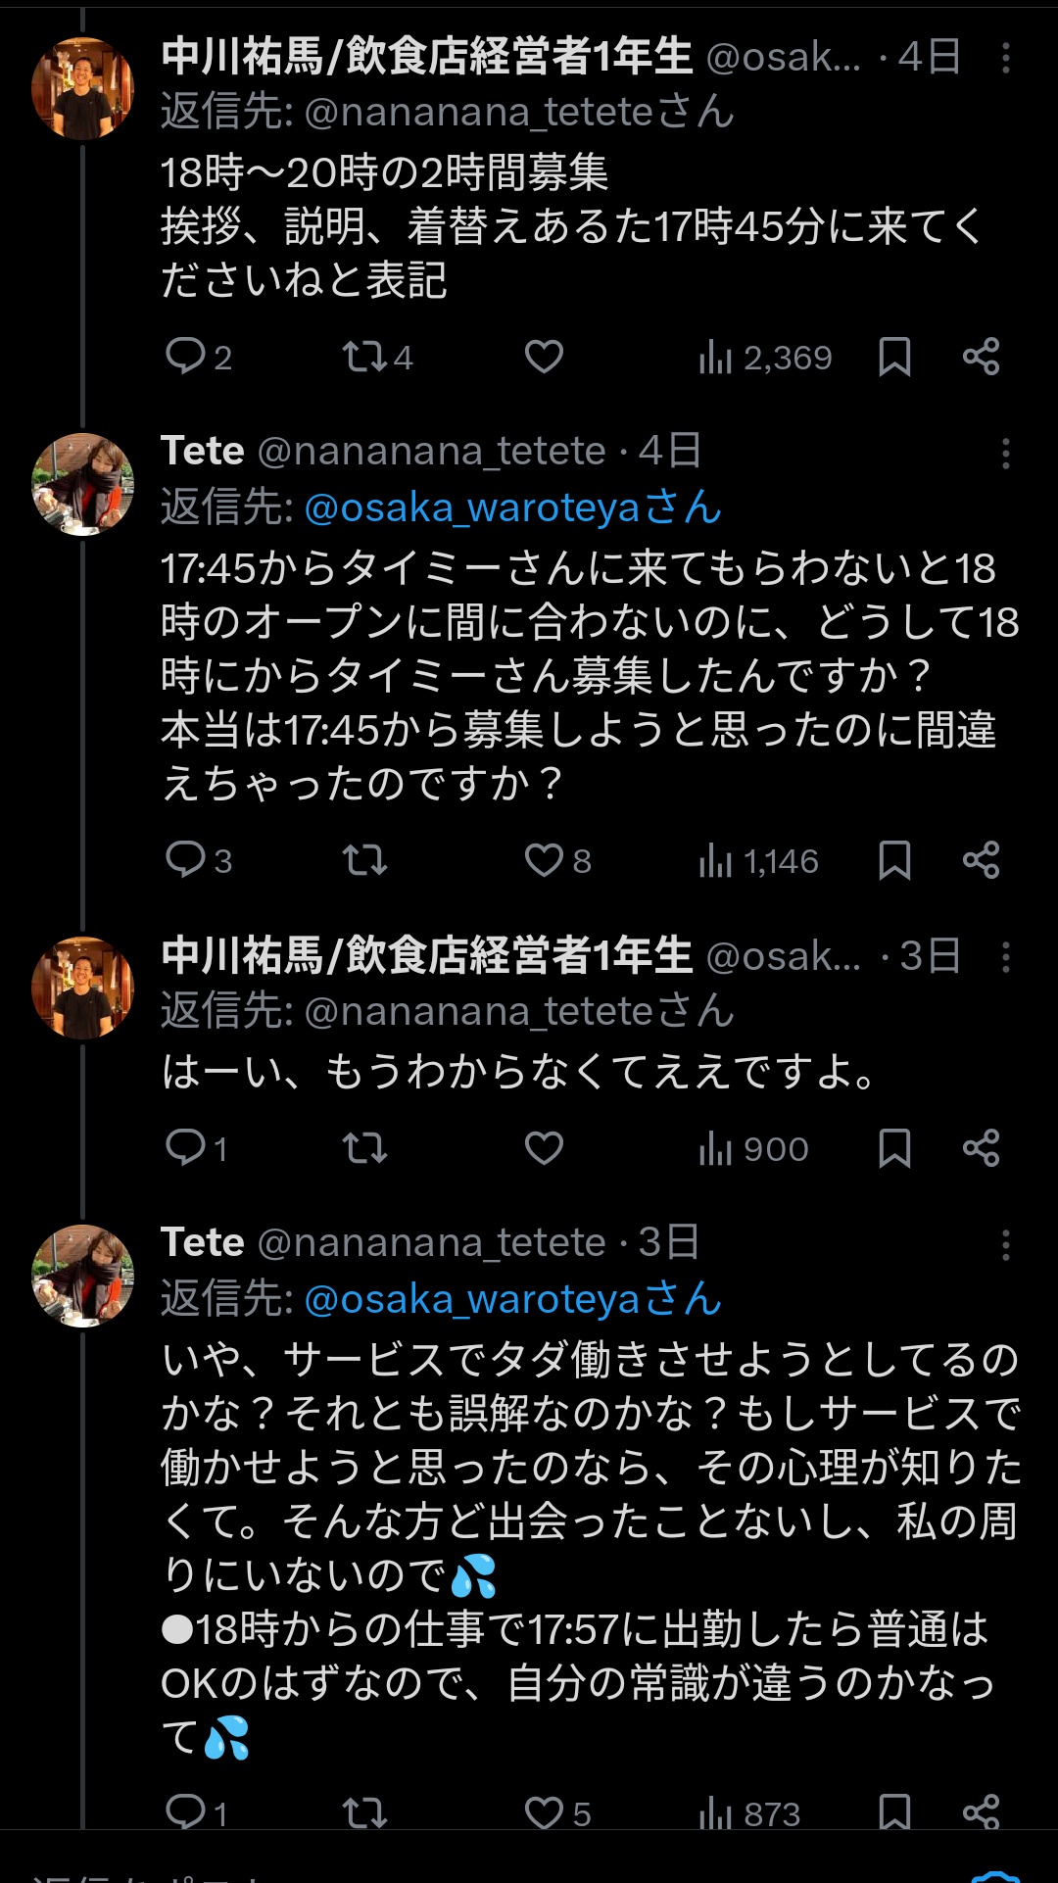This screenshot has width=1058, height=1883.
Task: Open @osaka_waroteya link in Tete's 4日 reply
Action: coord(511,508)
